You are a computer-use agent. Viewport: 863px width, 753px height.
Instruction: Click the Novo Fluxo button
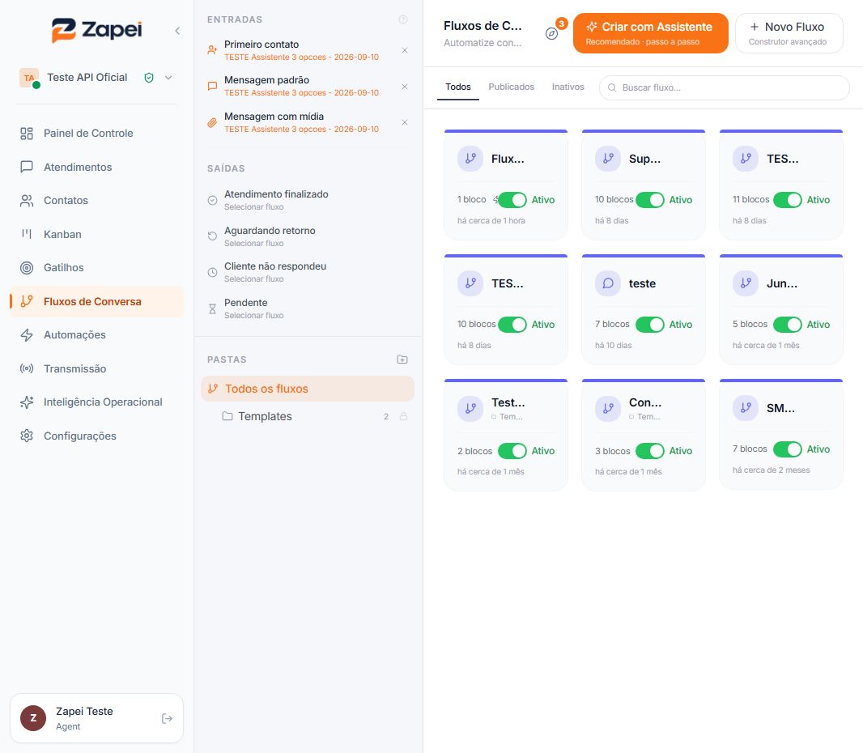[789, 33]
